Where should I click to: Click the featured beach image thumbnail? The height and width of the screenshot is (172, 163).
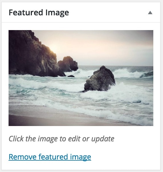pos(81,78)
